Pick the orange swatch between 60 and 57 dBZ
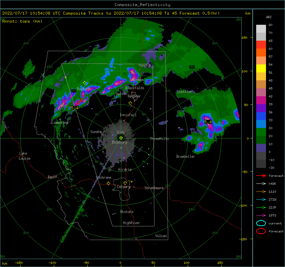The width and height of the screenshot is (285, 267). point(261,52)
